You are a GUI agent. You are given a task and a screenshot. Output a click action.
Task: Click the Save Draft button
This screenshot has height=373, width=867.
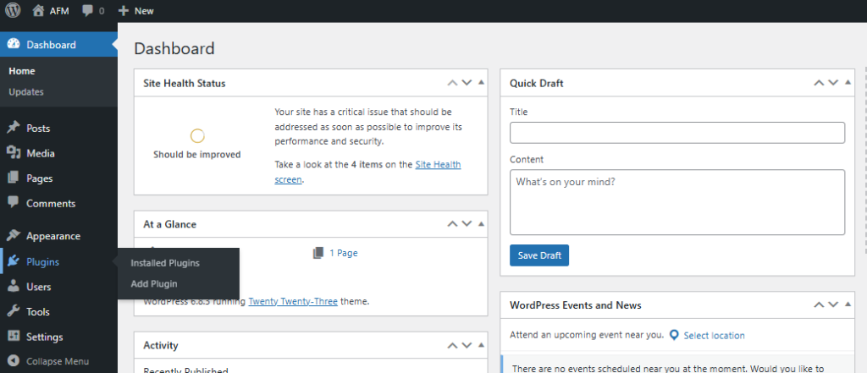tap(539, 255)
